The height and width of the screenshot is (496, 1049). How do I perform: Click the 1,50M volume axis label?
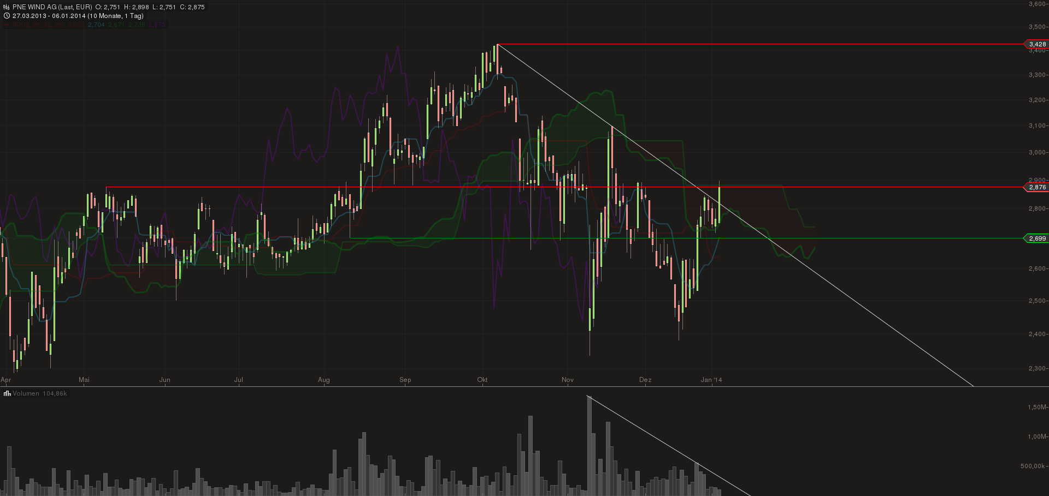(1037, 407)
